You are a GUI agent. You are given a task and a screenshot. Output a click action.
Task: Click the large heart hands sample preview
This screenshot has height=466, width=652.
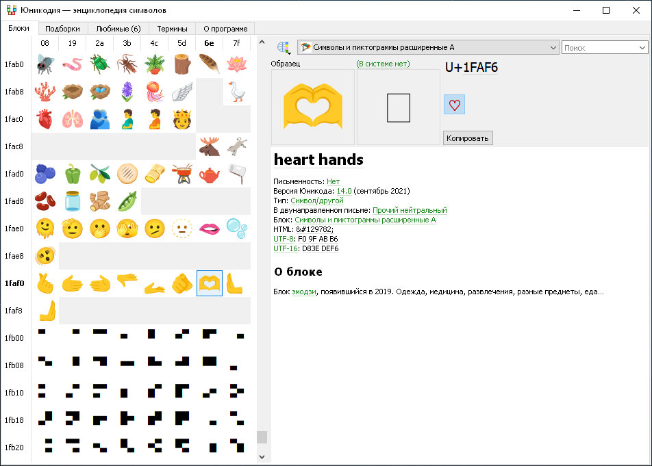pyautogui.click(x=313, y=107)
